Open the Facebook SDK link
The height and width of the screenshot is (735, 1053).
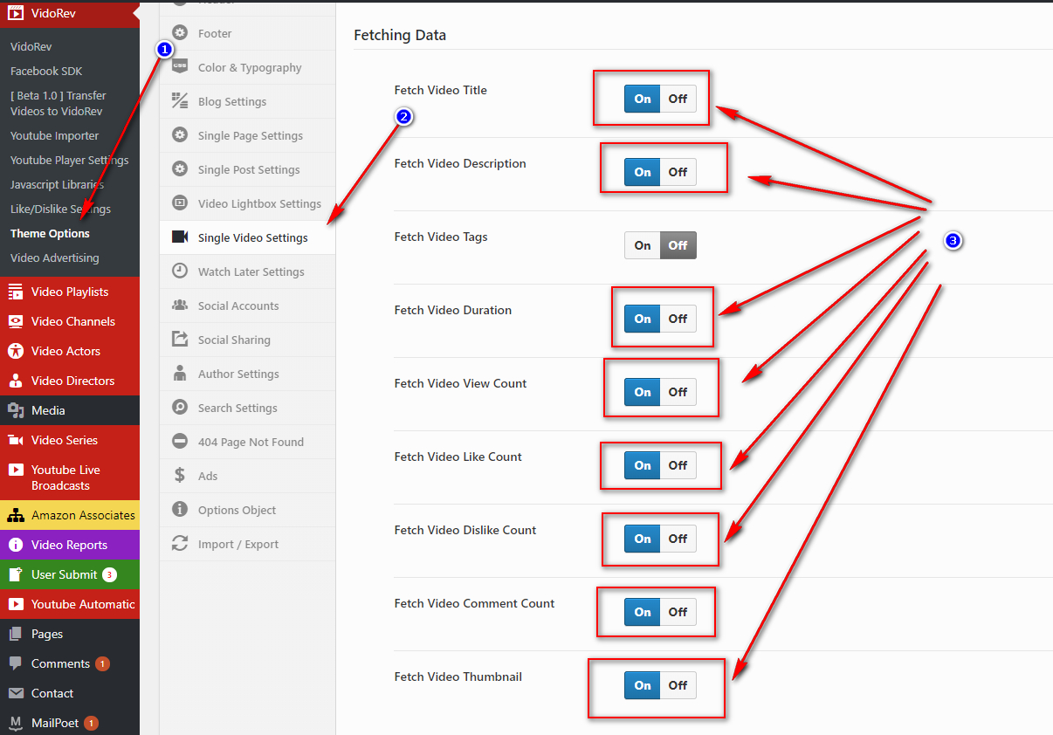[x=46, y=72]
